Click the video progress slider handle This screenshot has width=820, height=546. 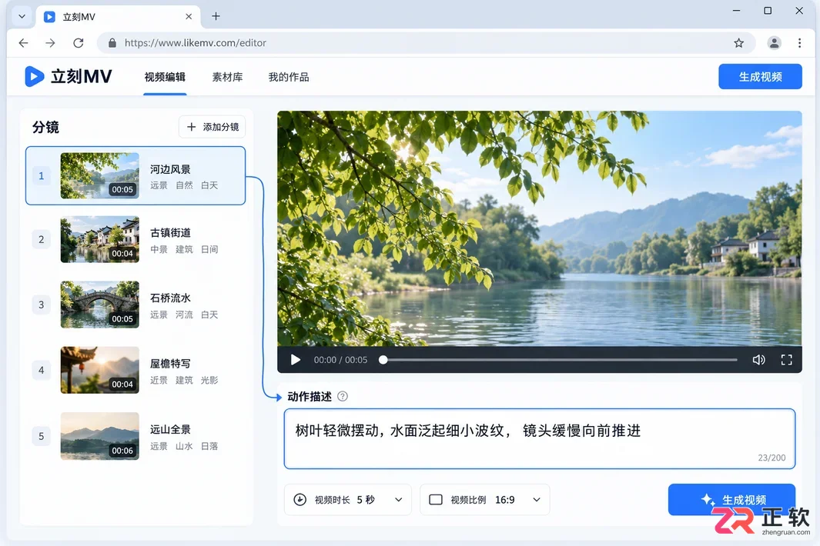383,360
